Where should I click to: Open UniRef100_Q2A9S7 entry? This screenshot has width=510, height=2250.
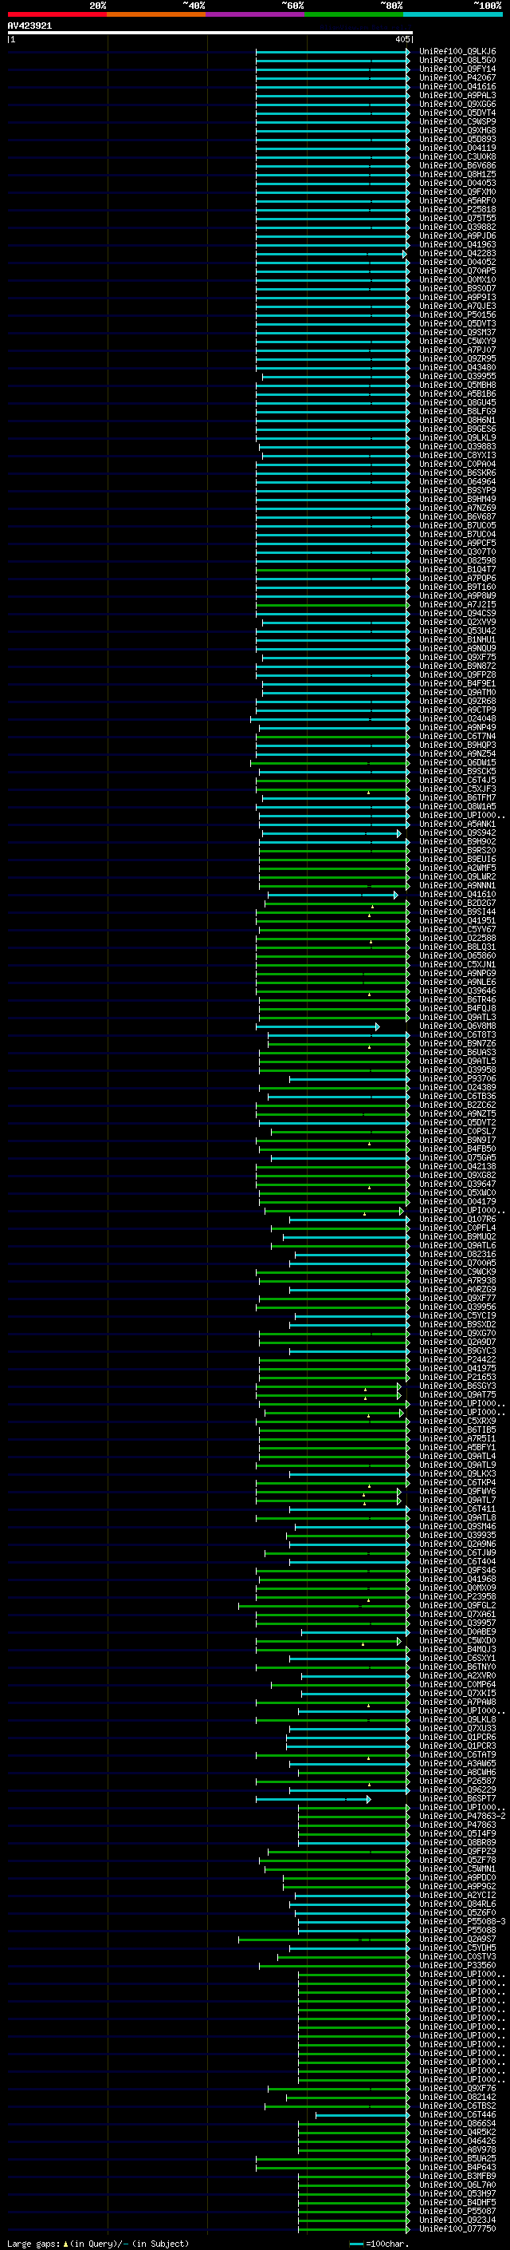(457, 1939)
